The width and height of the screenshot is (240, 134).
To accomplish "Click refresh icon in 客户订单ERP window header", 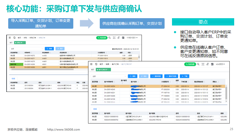I will click(96, 64).
